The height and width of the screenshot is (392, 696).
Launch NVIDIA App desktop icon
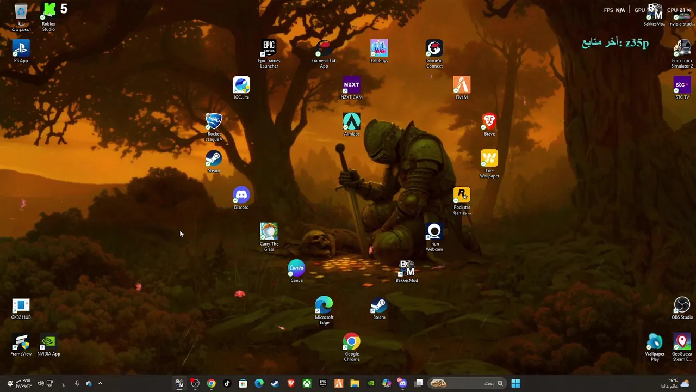pyautogui.click(x=48, y=345)
